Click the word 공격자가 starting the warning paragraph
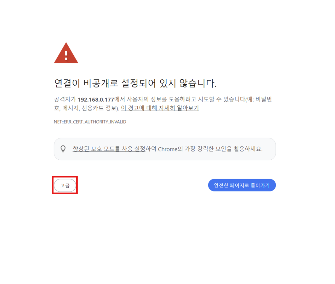335x284 pixels. (x=65, y=99)
